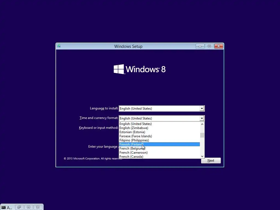Viewport: 280px width, 210px height.
Task: Open the Language to install dropdown
Action: 162,108
